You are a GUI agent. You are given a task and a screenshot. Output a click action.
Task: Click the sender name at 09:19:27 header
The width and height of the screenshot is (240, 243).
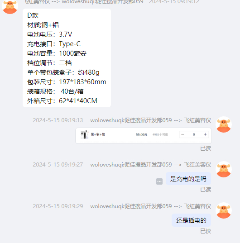coord(150,165)
